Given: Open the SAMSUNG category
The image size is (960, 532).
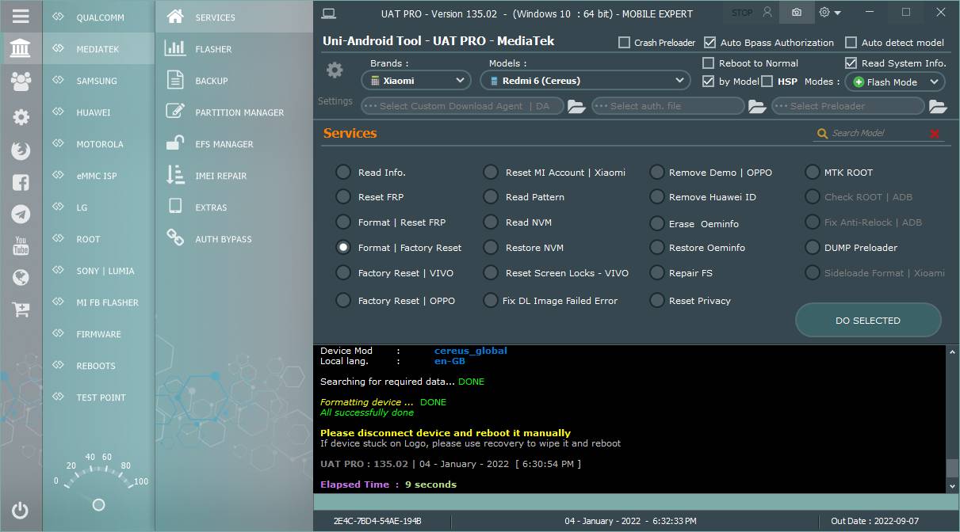Looking at the screenshot, I should tap(98, 81).
